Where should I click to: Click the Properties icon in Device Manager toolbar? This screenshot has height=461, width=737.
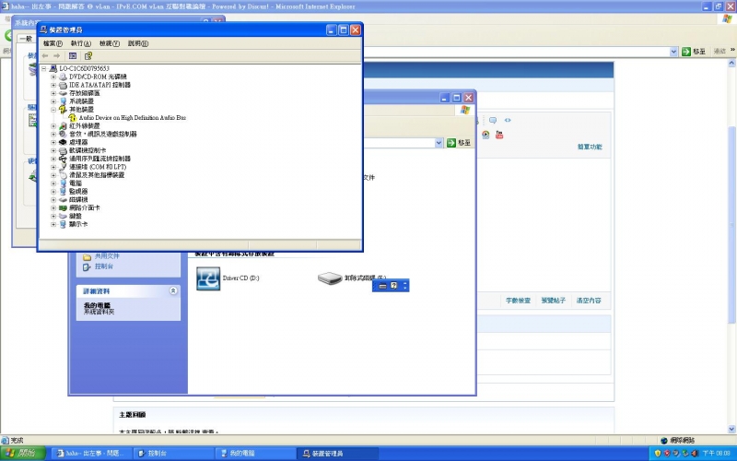tap(73, 55)
